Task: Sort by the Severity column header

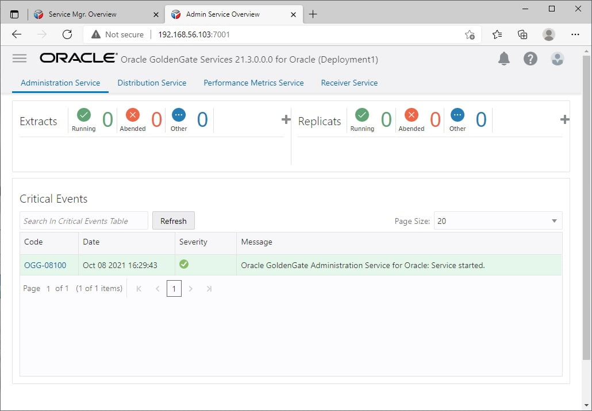Action: tap(205, 243)
